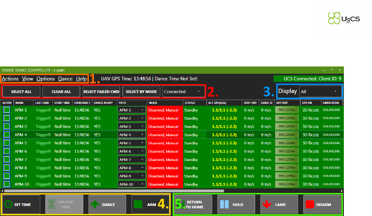The image size is (372, 216).
Task: Tick the Active checkbox for APM-4
Action: pos(7,135)
